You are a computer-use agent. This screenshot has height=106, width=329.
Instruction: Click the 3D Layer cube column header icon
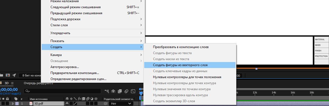96,99
